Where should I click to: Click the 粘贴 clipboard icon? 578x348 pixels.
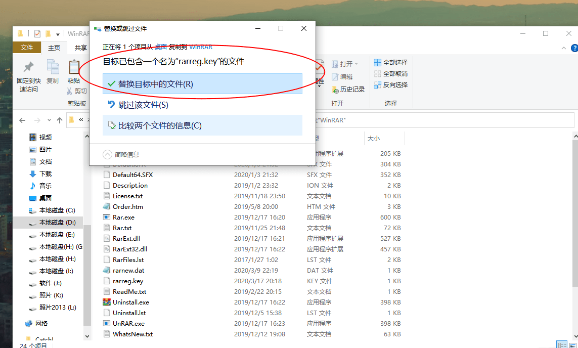pyautogui.click(x=74, y=67)
